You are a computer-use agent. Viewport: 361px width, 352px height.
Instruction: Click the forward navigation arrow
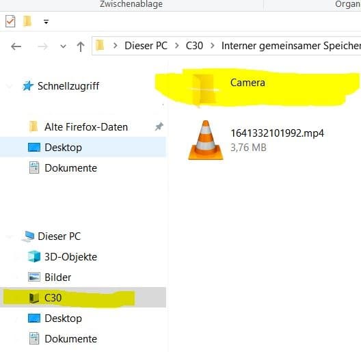click(42, 46)
